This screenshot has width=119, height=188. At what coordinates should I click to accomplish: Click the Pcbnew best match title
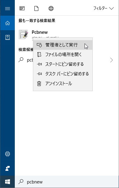pos(40,32)
